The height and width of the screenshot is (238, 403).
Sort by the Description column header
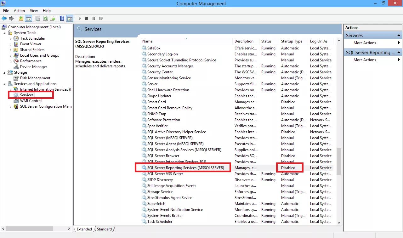246,41
